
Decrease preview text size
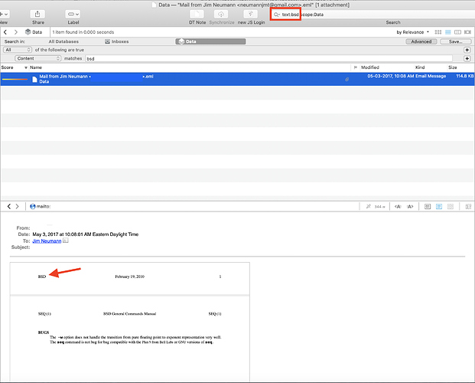(398, 206)
